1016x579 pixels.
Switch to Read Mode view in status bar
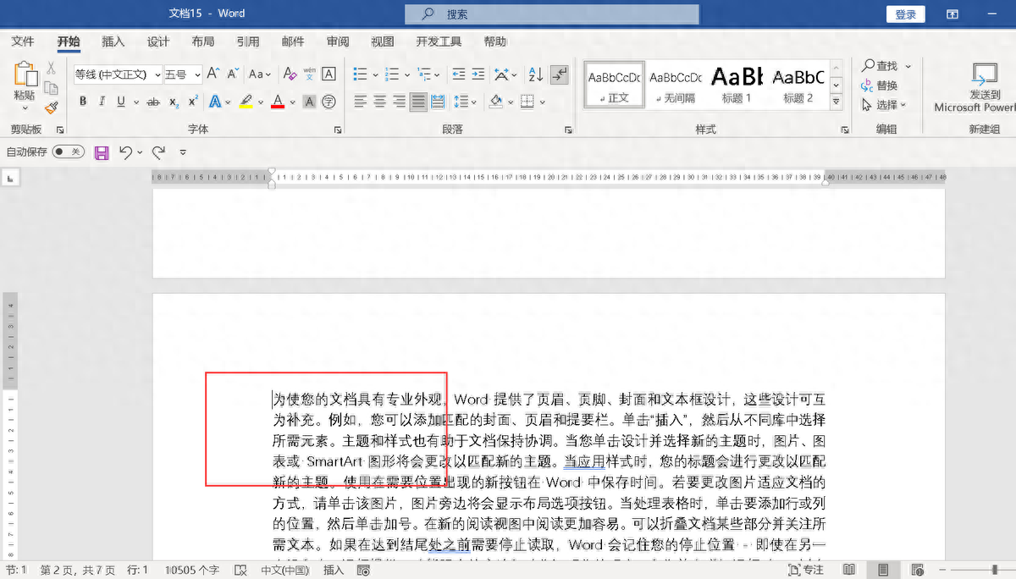point(849,570)
